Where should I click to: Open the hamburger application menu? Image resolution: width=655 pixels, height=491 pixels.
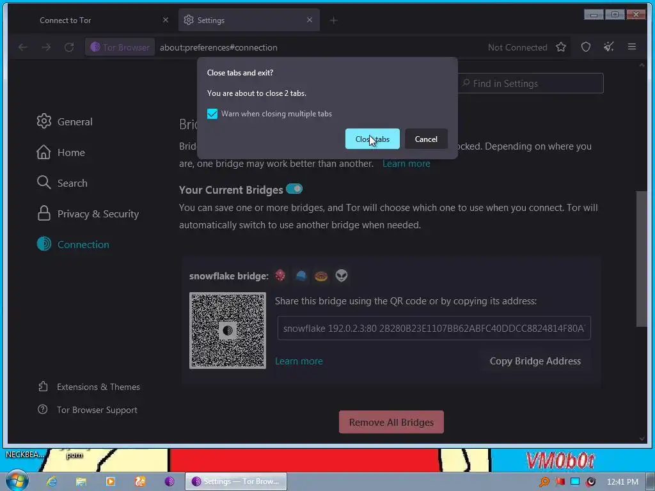(x=632, y=47)
